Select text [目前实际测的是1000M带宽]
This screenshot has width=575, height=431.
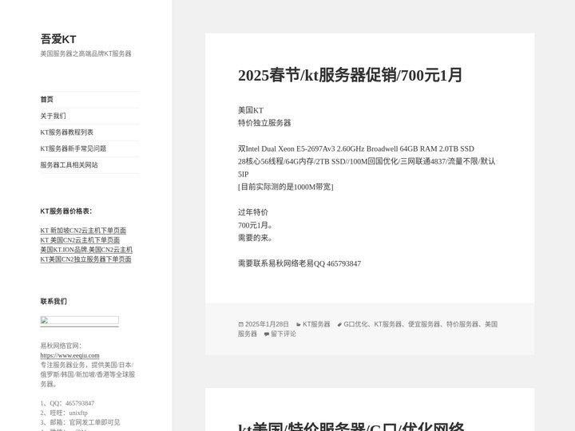[x=286, y=187]
